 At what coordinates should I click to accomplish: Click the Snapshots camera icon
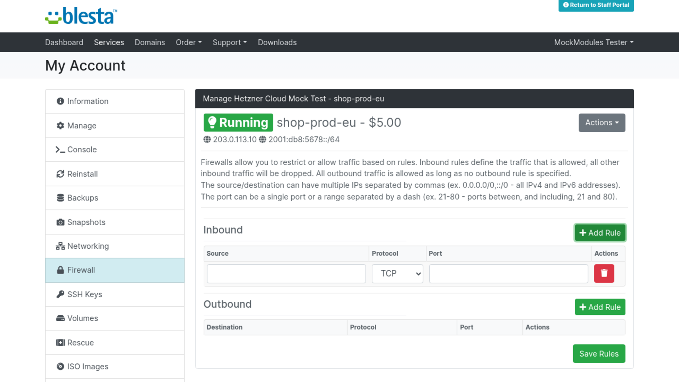coord(60,222)
